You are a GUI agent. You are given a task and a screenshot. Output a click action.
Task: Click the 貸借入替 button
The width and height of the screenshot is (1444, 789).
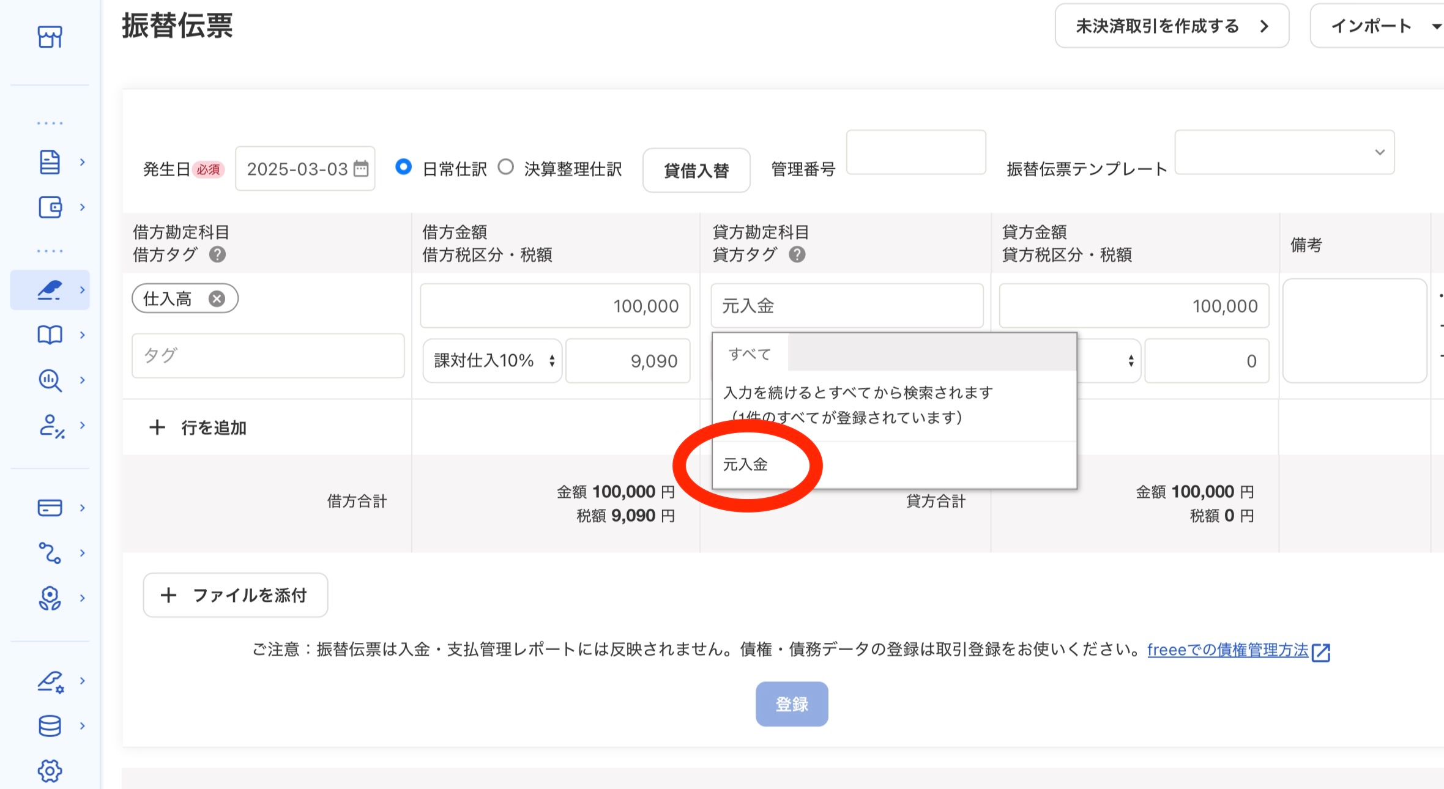(696, 171)
